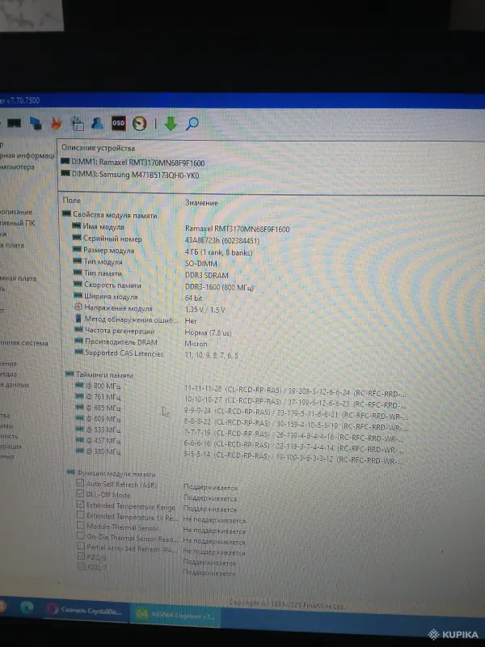
Task: Open the Скачать CrystalDis... taskbar button
Action: click(x=85, y=610)
